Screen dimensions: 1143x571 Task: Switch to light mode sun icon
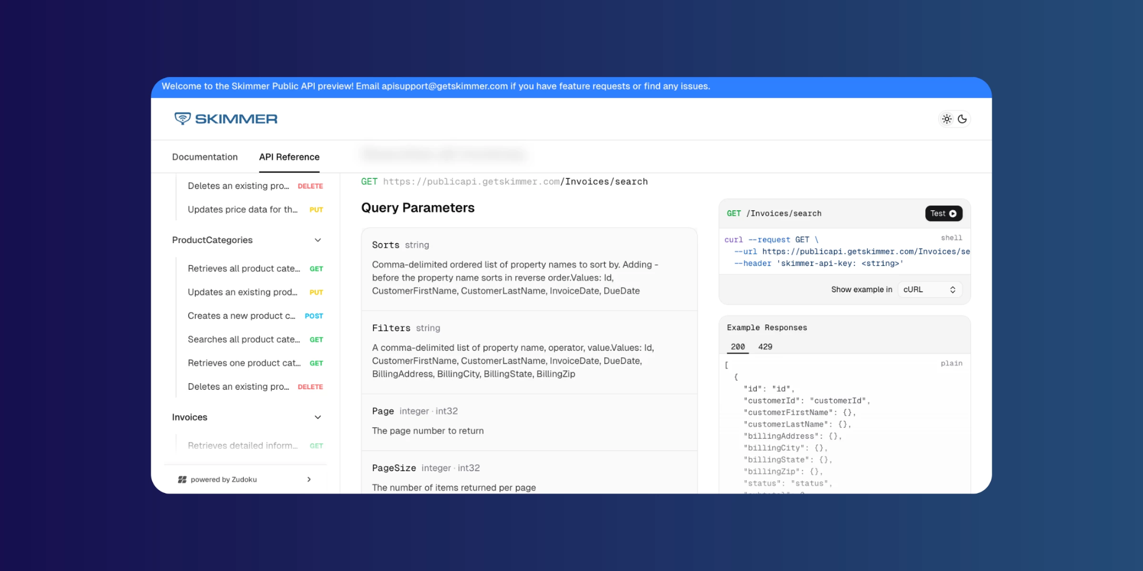(947, 119)
